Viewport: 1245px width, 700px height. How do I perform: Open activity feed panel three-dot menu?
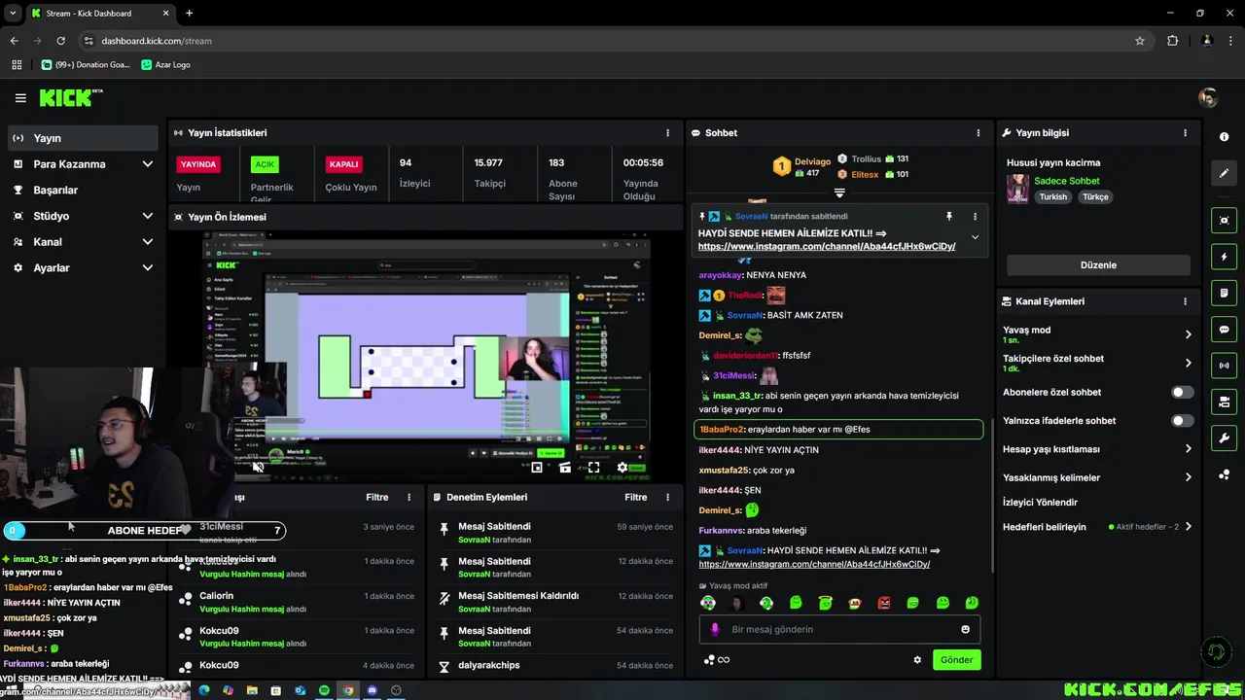(409, 498)
